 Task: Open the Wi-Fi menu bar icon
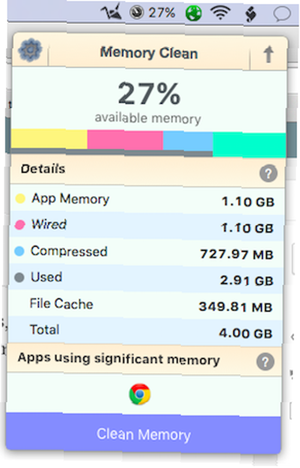tap(220, 13)
